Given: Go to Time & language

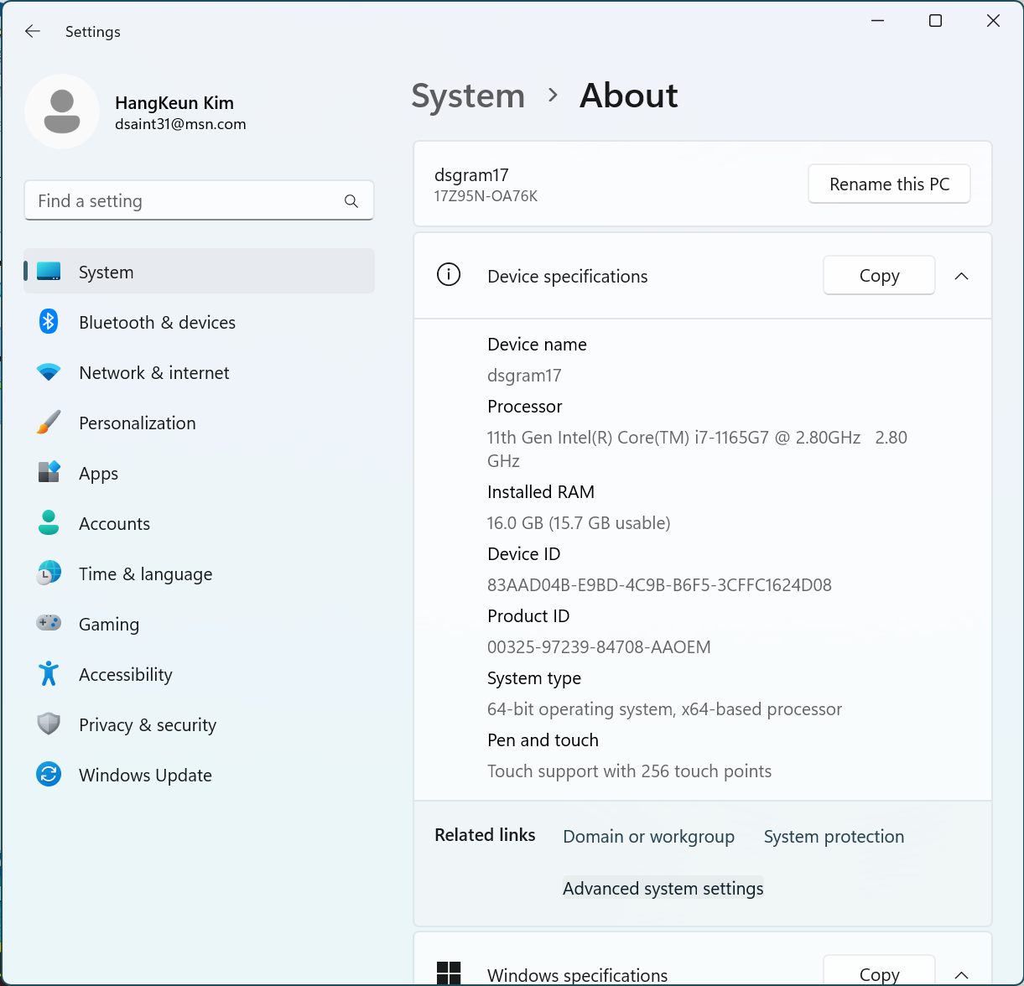Looking at the screenshot, I should click(199, 573).
